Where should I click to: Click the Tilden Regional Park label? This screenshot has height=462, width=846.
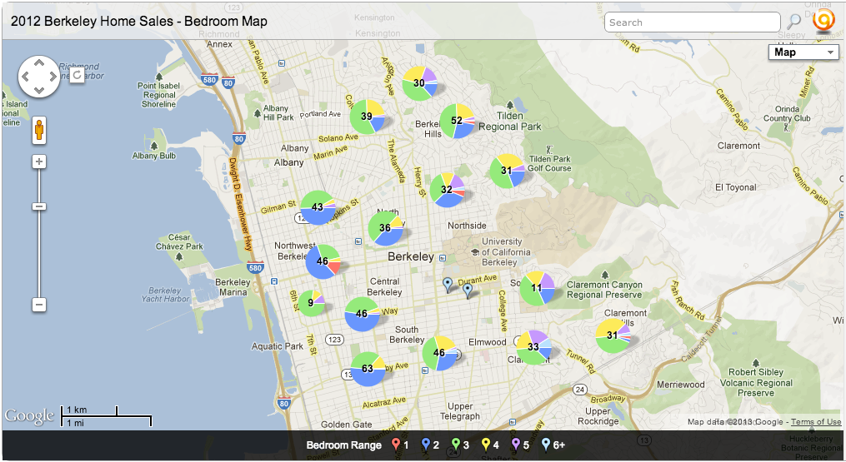tap(510, 122)
